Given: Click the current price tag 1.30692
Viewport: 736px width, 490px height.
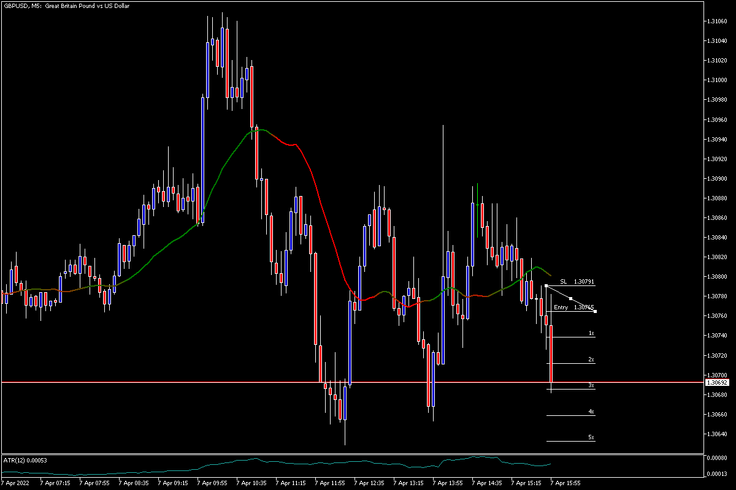Looking at the screenshot, I should [716, 382].
